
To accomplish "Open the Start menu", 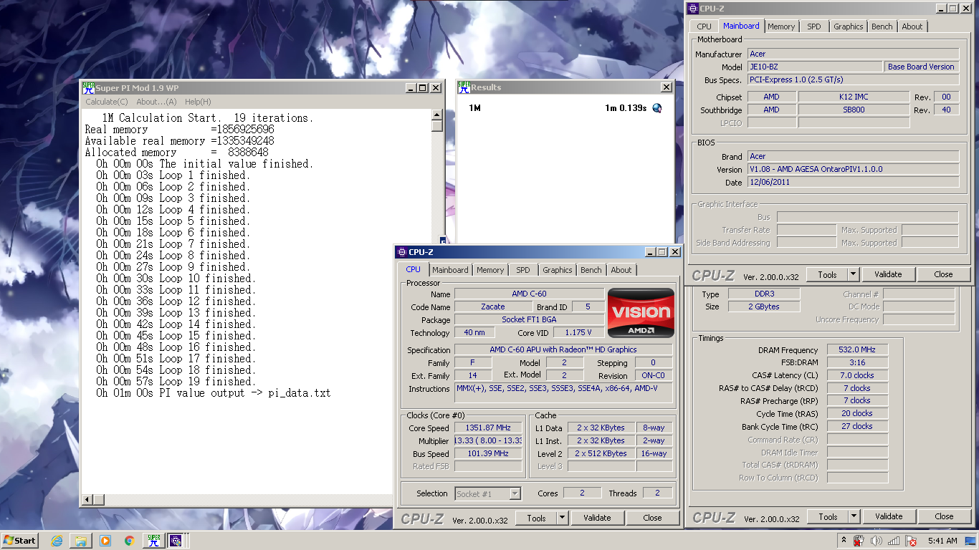I will tap(20, 541).
